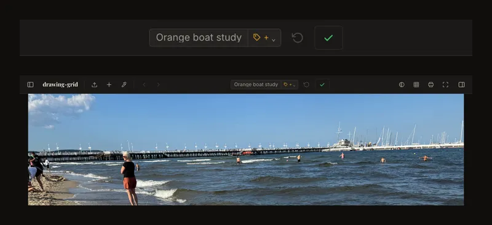Image resolution: width=492 pixels, height=225 pixels.
Task: Toggle the right sidebar panel icon
Action: pyautogui.click(x=462, y=85)
